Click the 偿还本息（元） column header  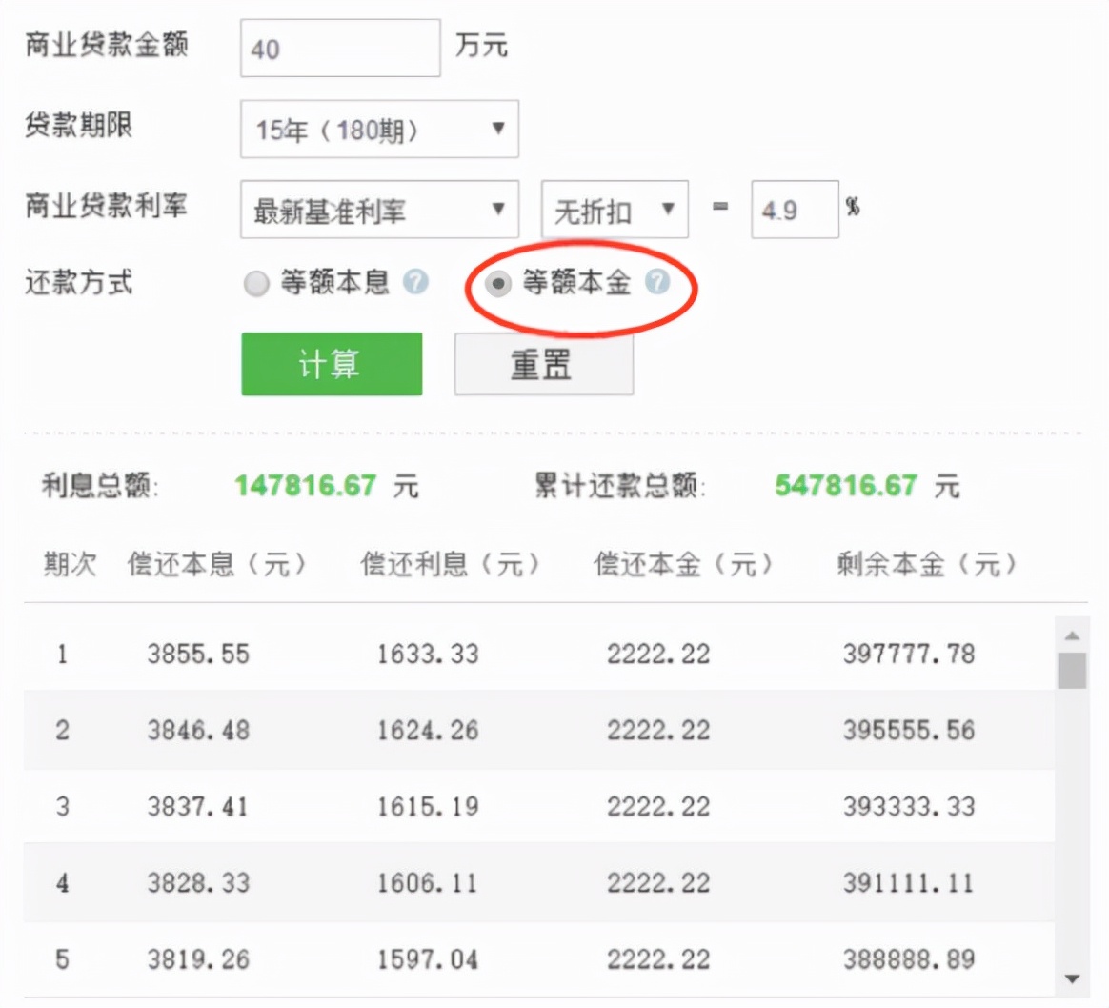(217, 564)
